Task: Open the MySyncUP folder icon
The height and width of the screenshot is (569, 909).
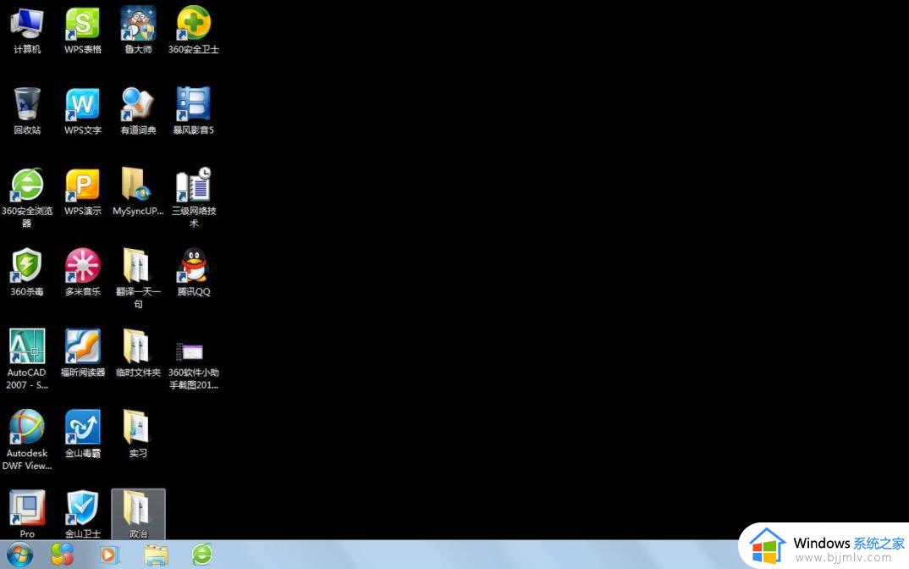Action: [x=138, y=191]
